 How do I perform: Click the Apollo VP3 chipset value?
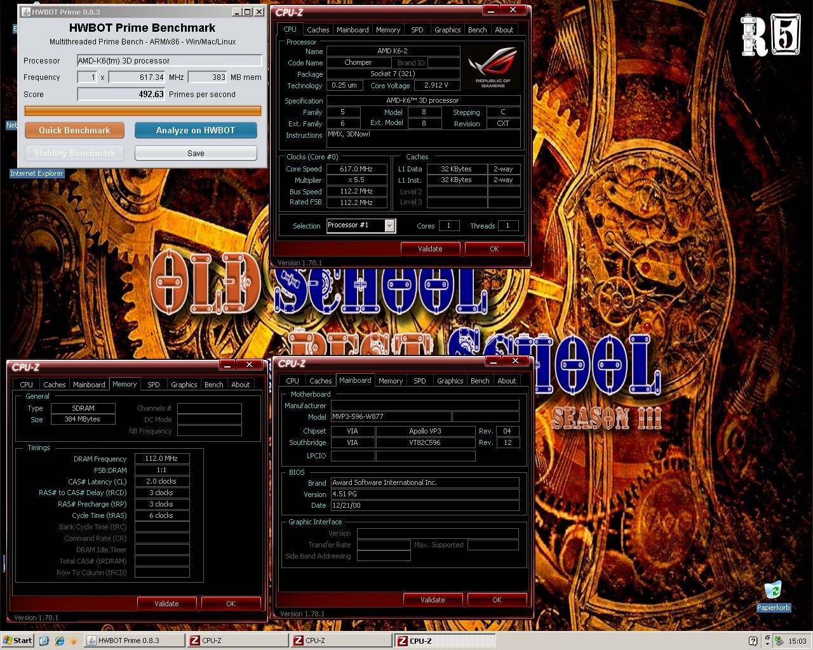point(426,431)
